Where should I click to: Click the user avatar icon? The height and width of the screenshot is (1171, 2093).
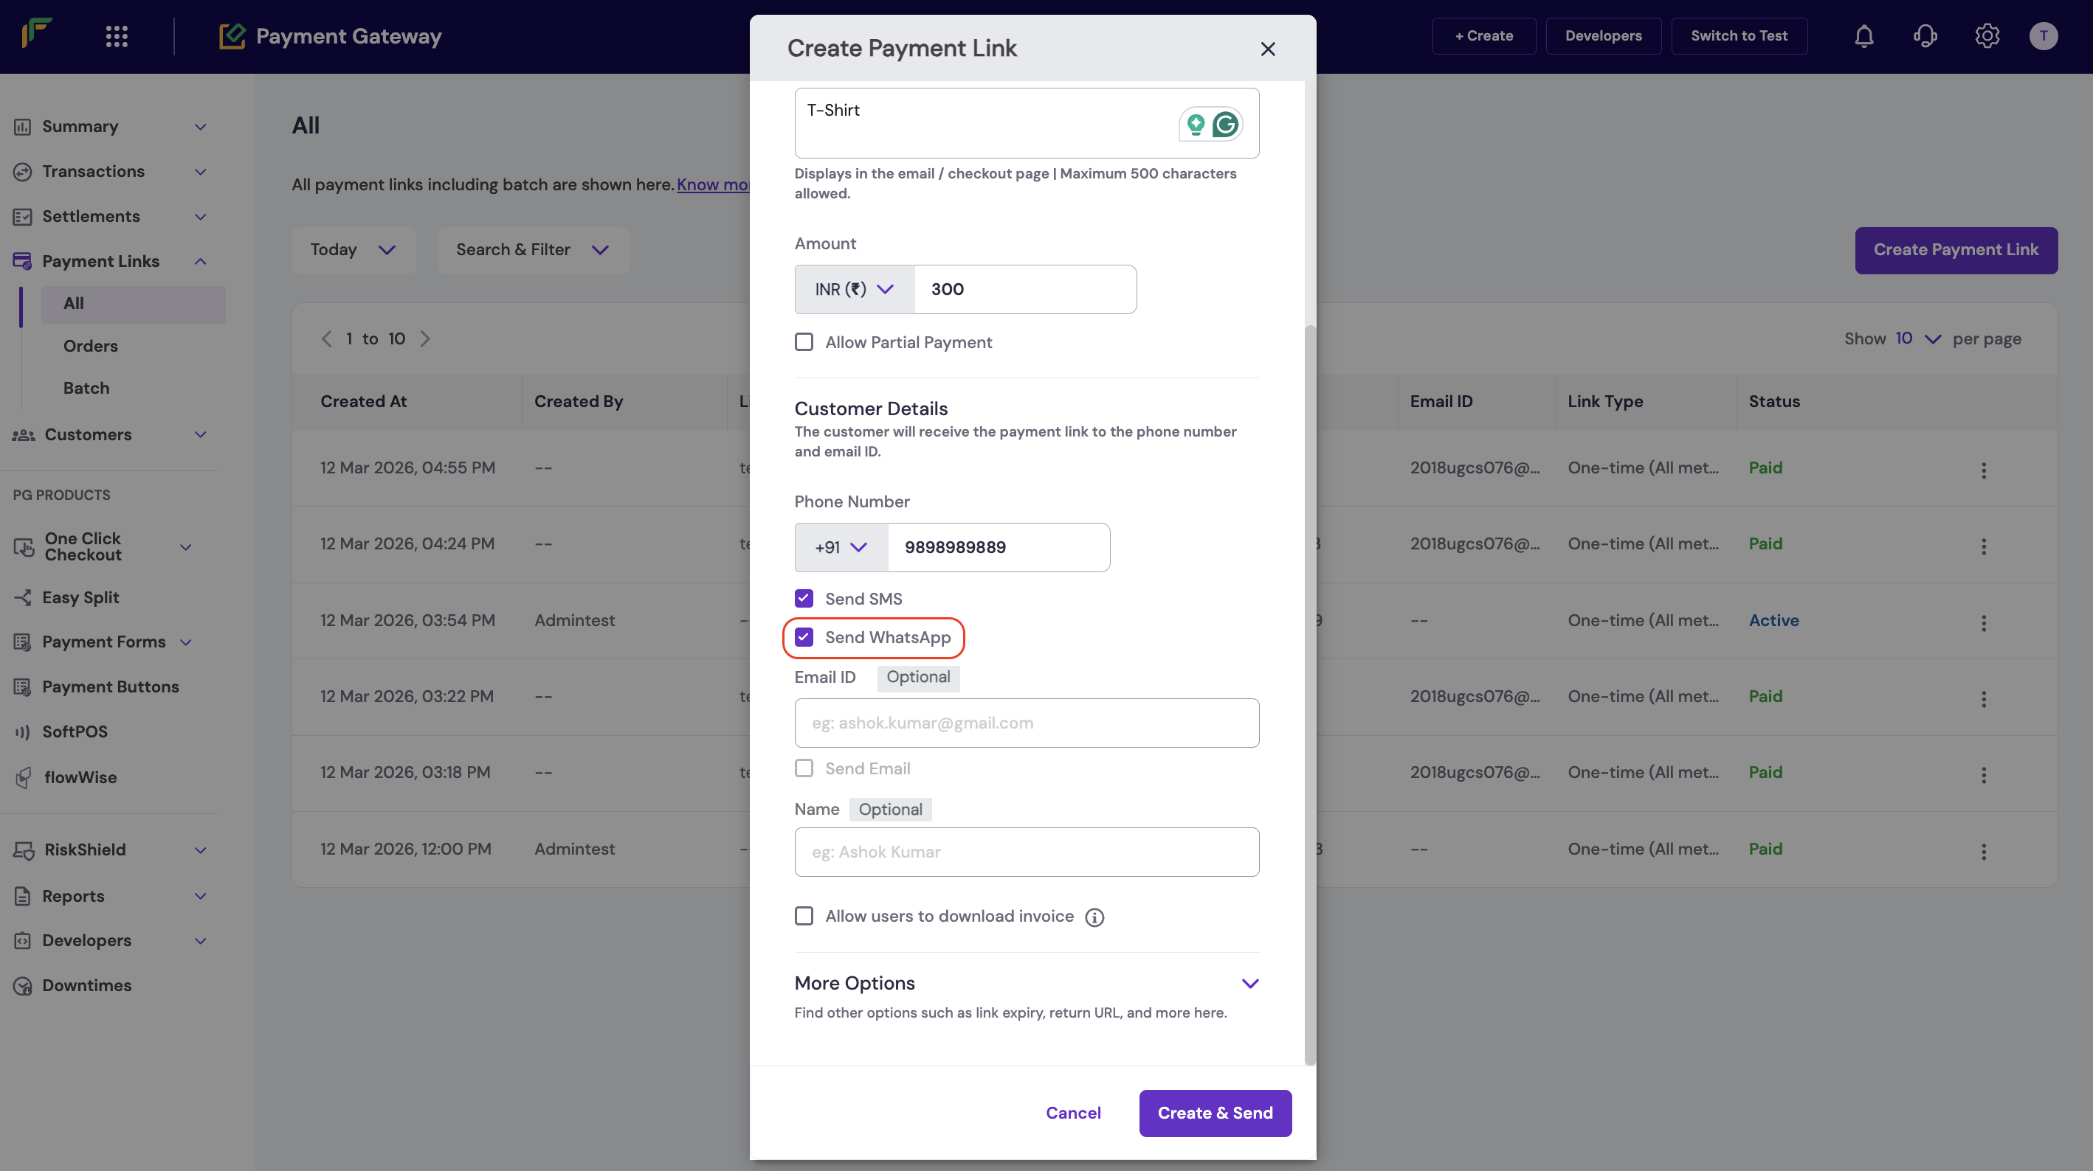(2043, 35)
